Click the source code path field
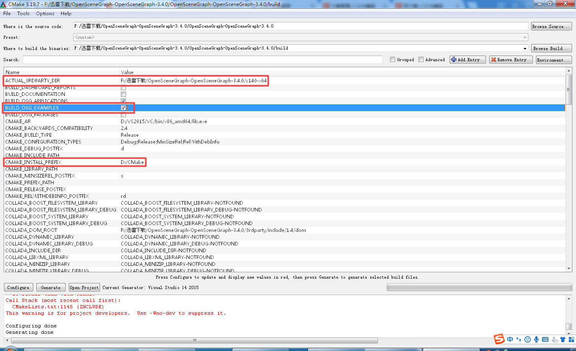Screen dimensions: 576x351 (300, 26)
